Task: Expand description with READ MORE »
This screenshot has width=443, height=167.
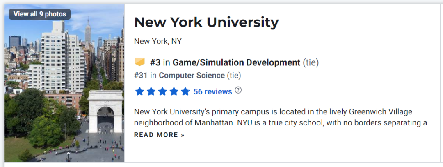Action: click(159, 135)
